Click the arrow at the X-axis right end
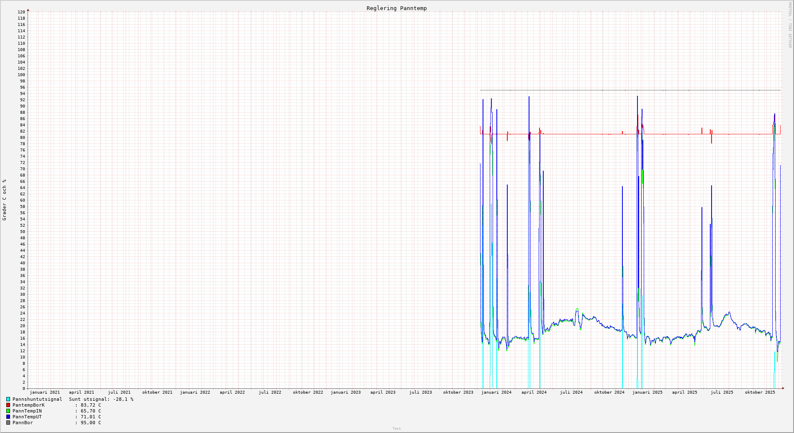Image resolution: width=794 pixels, height=433 pixels. [x=783, y=388]
